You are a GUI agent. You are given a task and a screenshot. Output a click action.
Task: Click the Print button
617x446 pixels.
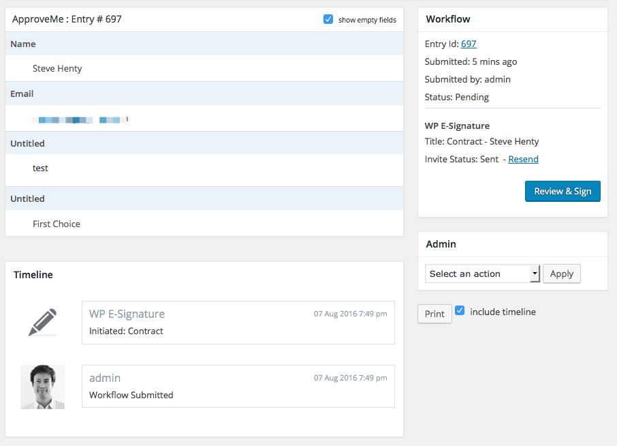click(434, 314)
